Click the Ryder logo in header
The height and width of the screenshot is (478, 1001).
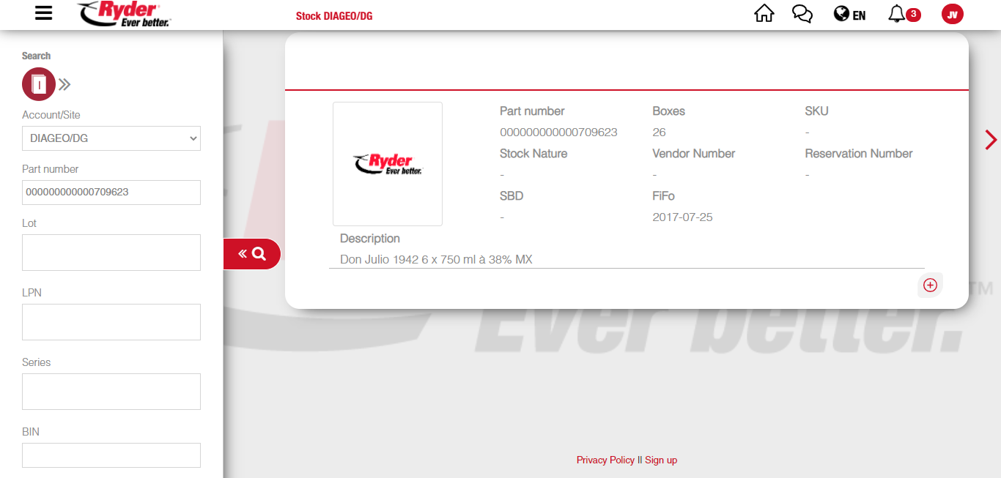(x=124, y=14)
